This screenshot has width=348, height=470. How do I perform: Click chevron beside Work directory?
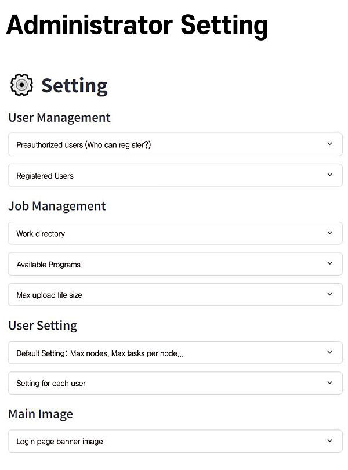[329, 233]
